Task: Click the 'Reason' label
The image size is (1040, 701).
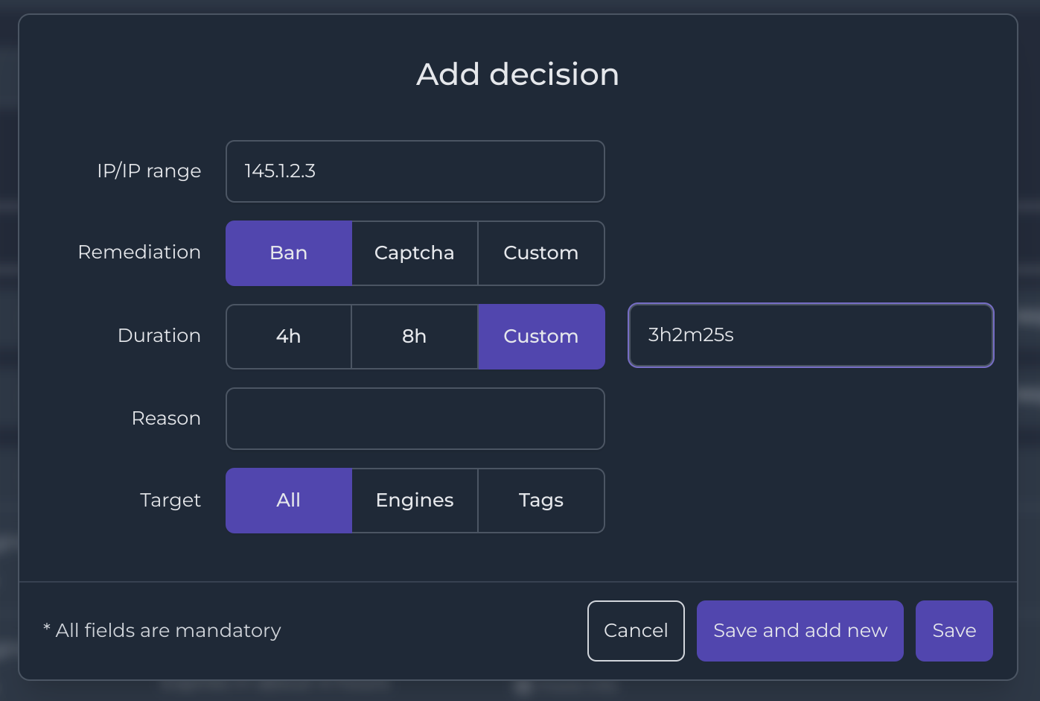Action: 166,419
